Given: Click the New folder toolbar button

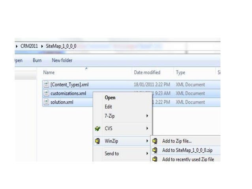Looking at the screenshot, I should click(62, 60).
